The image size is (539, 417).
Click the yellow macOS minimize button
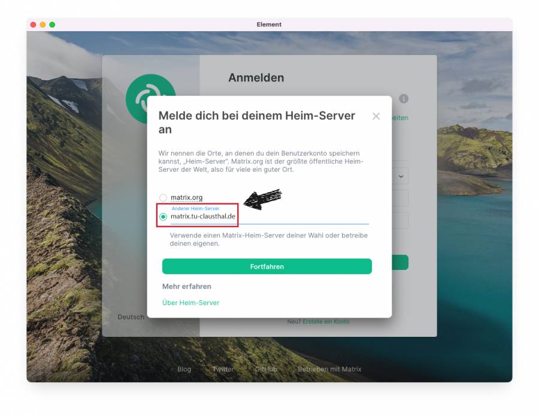[43, 25]
